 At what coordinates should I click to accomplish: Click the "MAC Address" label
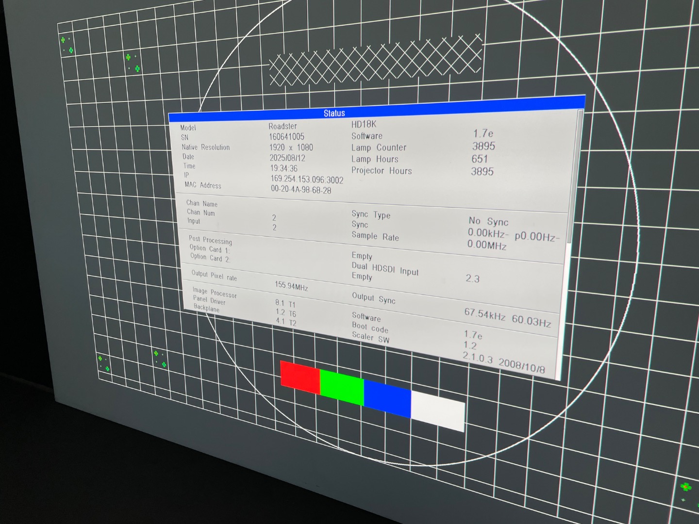[x=202, y=185]
